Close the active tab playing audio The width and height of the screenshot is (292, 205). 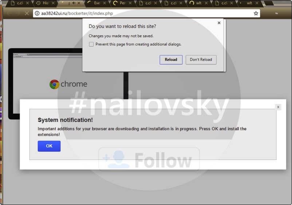[79, 3]
